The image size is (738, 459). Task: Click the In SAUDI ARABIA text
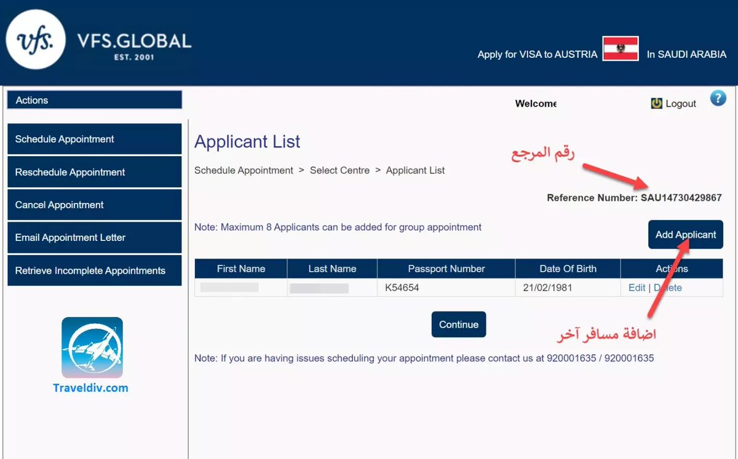[686, 54]
